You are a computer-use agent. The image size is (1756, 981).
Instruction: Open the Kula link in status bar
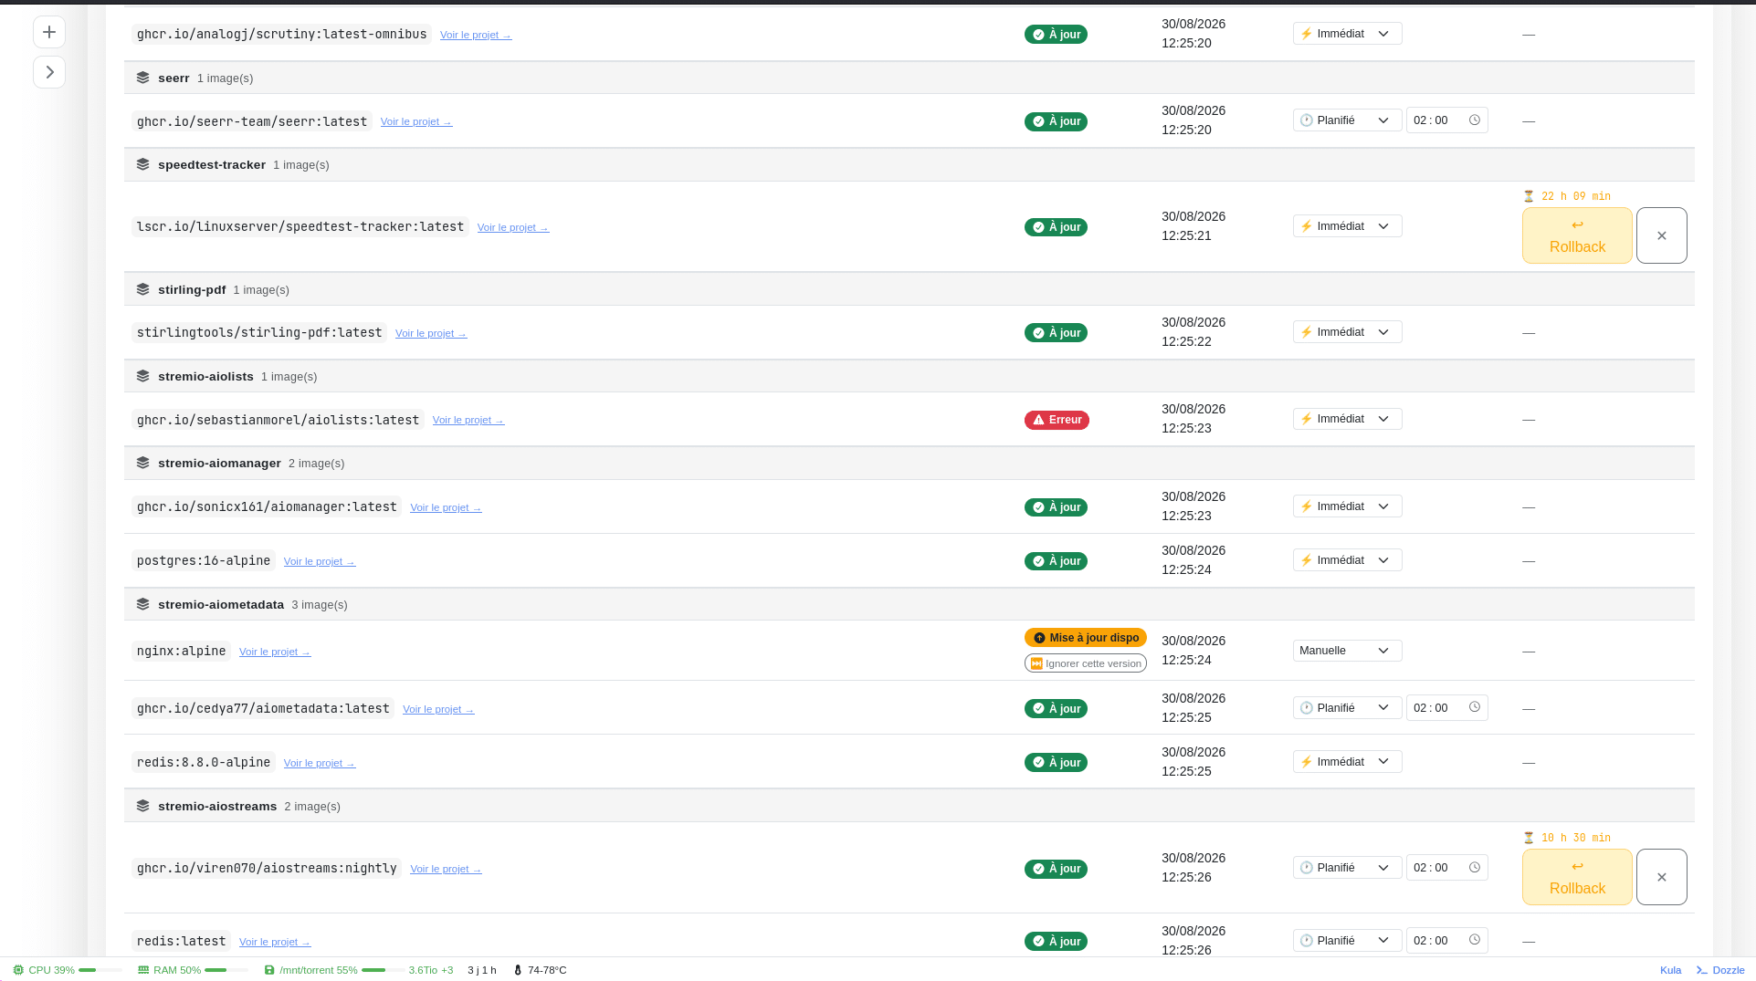(1670, 970)
